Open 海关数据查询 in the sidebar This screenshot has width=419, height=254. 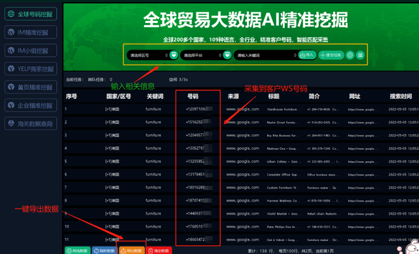(31, 123)
